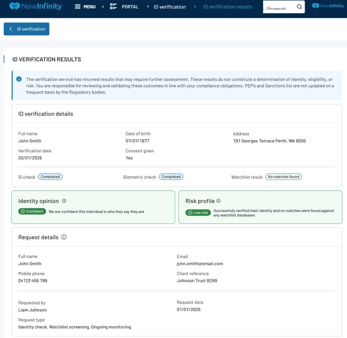Viewport: 347px width, 338px height.
Task: Click the NowInfinity logo at top right
Action: pos(328,6)
